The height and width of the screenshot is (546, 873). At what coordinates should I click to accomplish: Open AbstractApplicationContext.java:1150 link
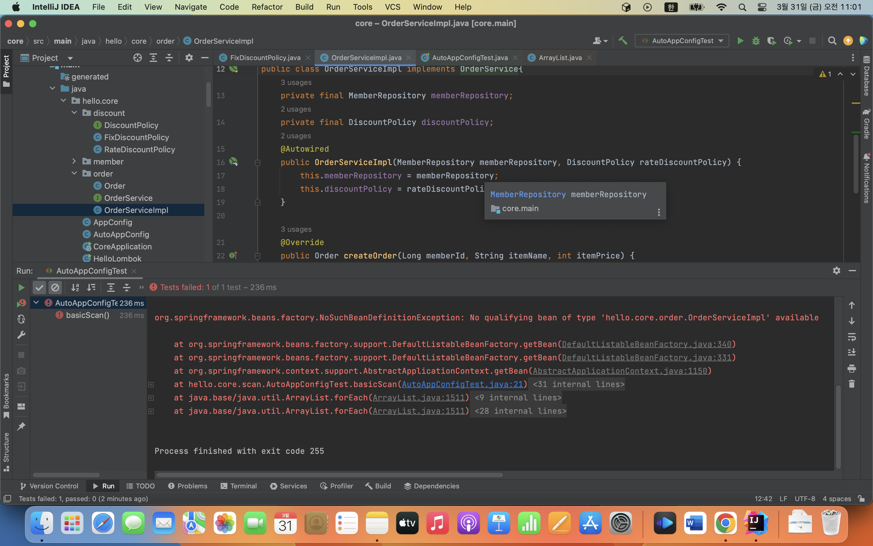click(620, 371)
